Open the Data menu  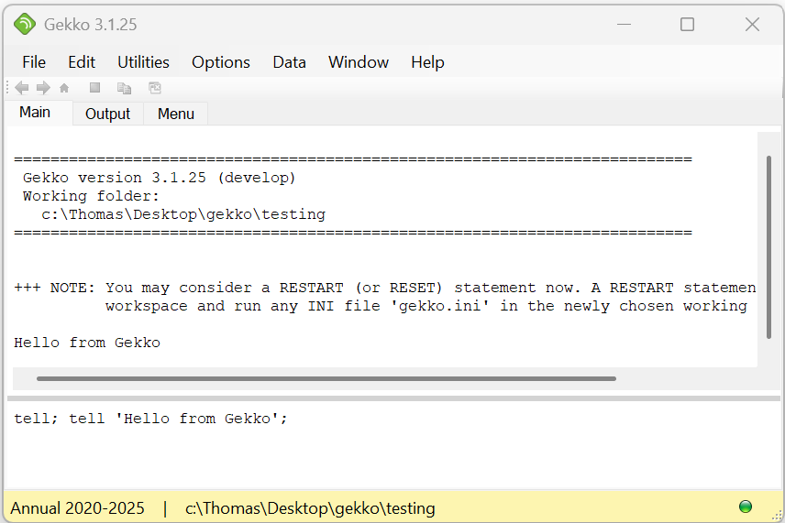point(289,62)
